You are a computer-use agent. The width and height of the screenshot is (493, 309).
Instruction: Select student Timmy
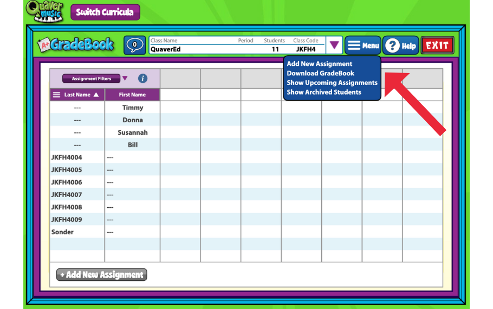(x=133, y=107)
